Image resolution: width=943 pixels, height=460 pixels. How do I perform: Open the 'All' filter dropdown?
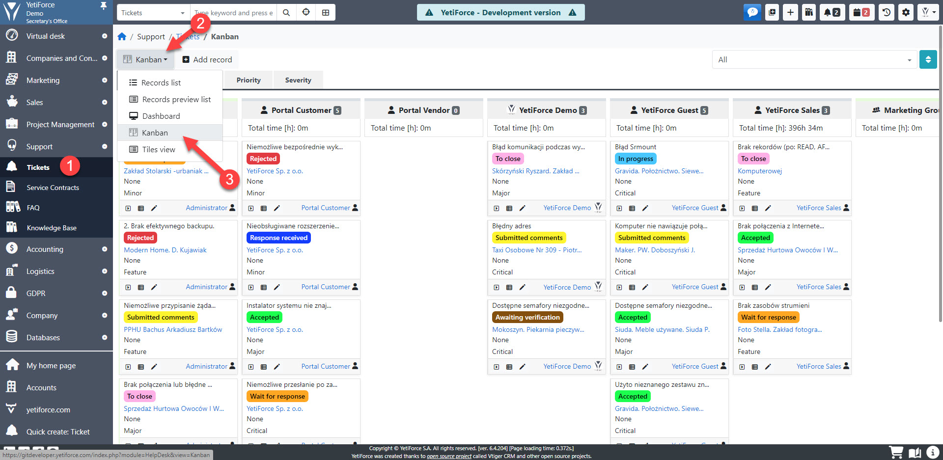pos(814,59)
